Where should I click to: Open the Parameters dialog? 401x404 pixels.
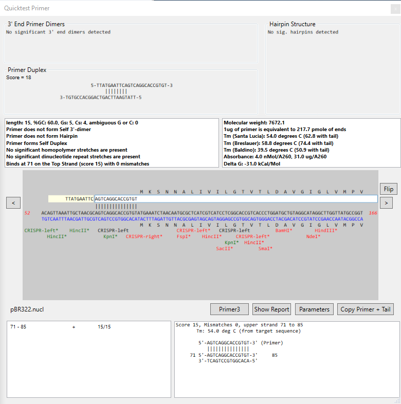(314, 309)
